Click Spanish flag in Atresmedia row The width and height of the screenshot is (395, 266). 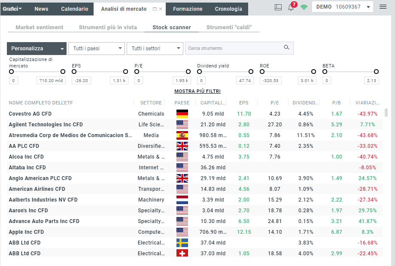point(182,135)
